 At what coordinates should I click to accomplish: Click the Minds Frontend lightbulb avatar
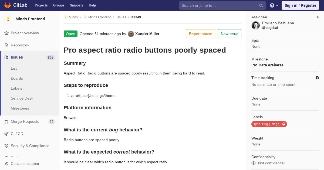(8, 19)
